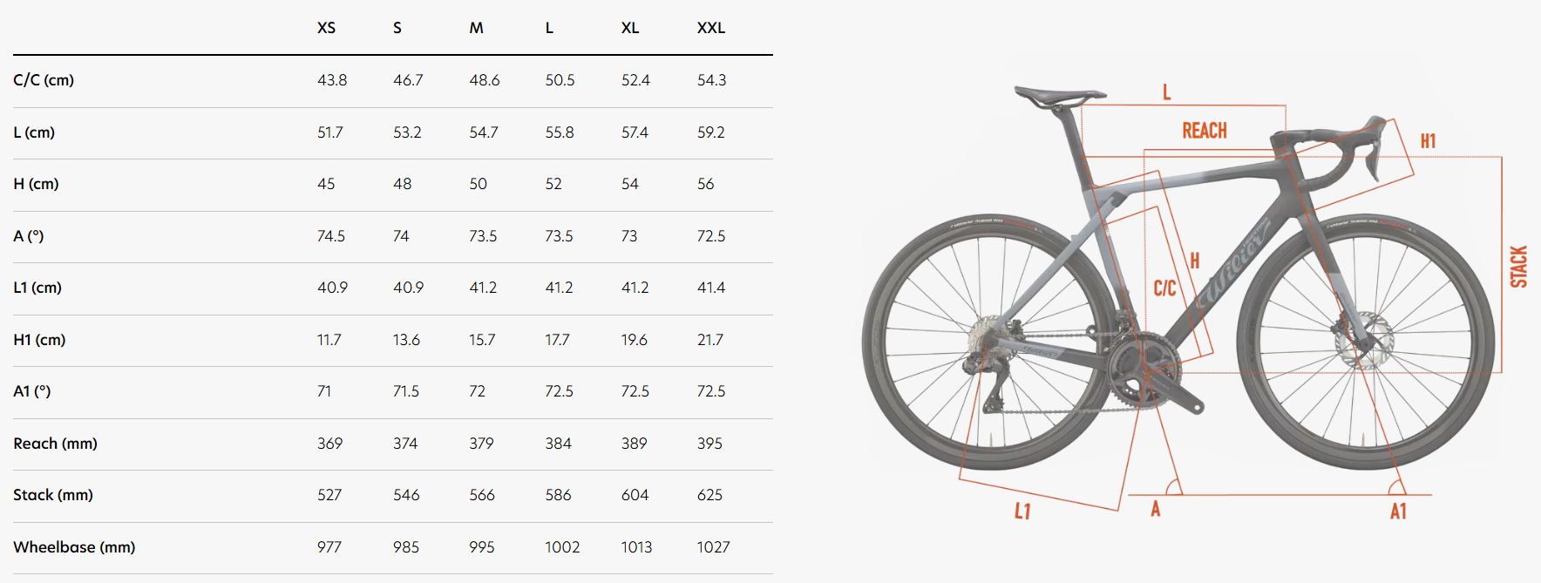Click the Reach (mm) row label
This screenshot has width=1541, height=583.
(x=55, y=444)
